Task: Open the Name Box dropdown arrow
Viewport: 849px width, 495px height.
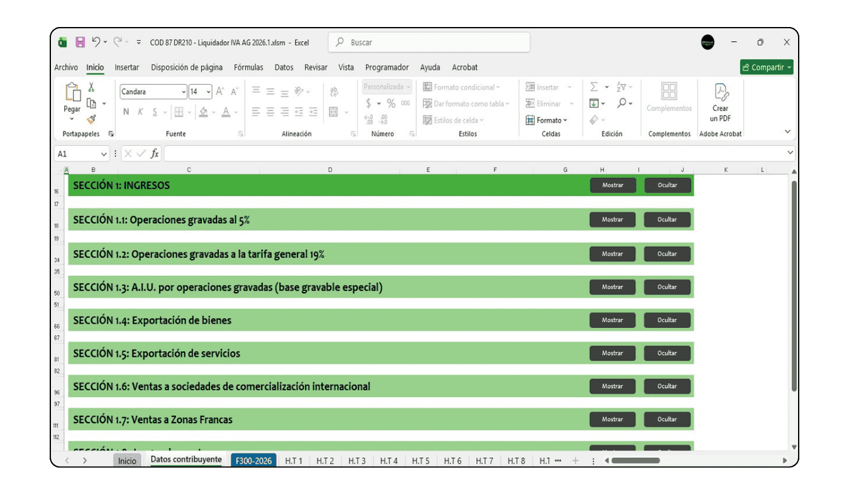Action: pos(104,154)
